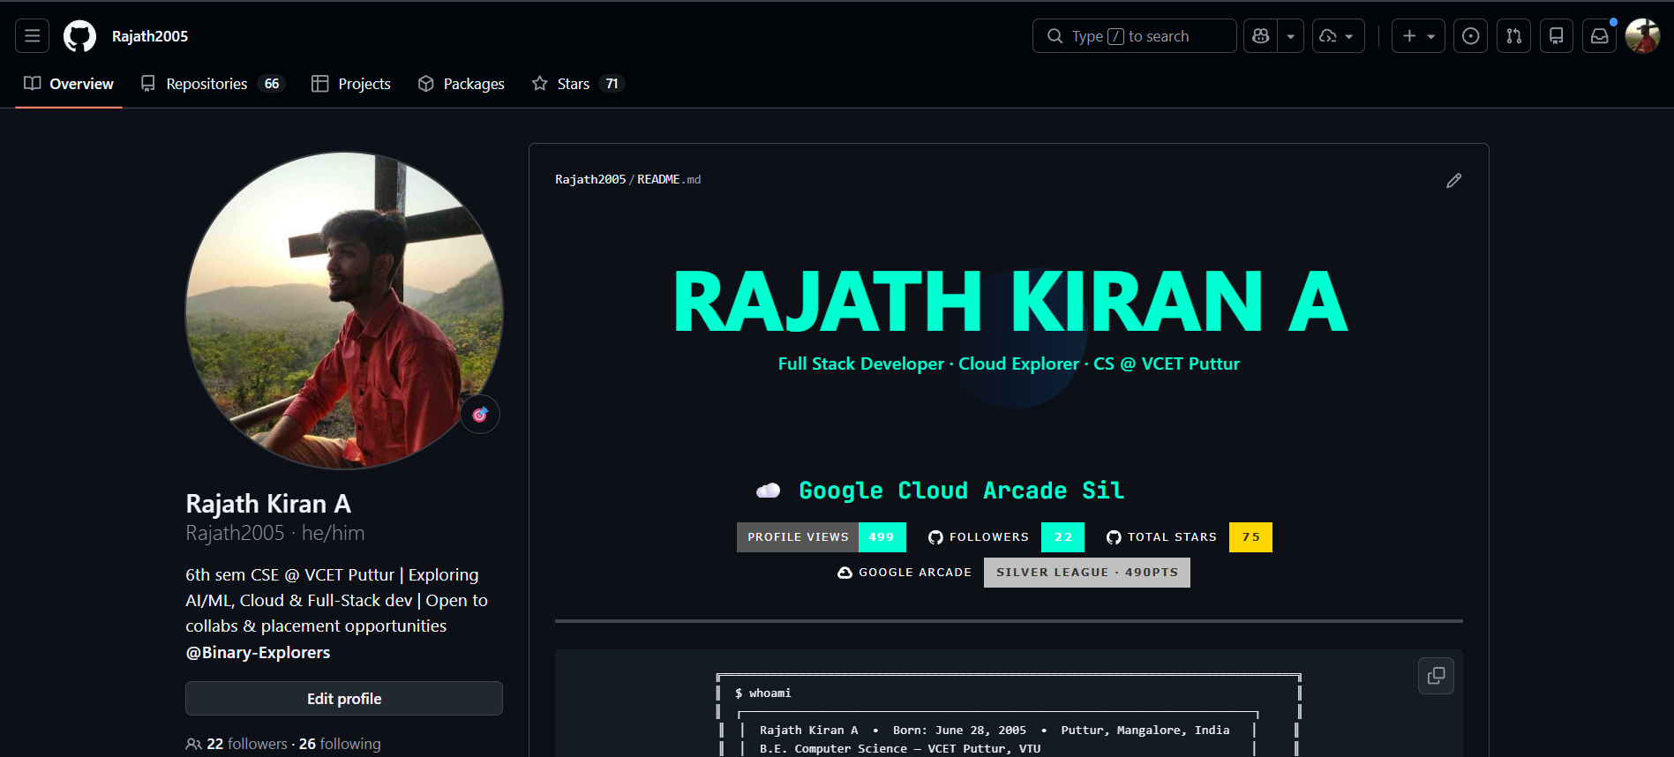
Task: Open README.md file link
Action: [669, 179]
